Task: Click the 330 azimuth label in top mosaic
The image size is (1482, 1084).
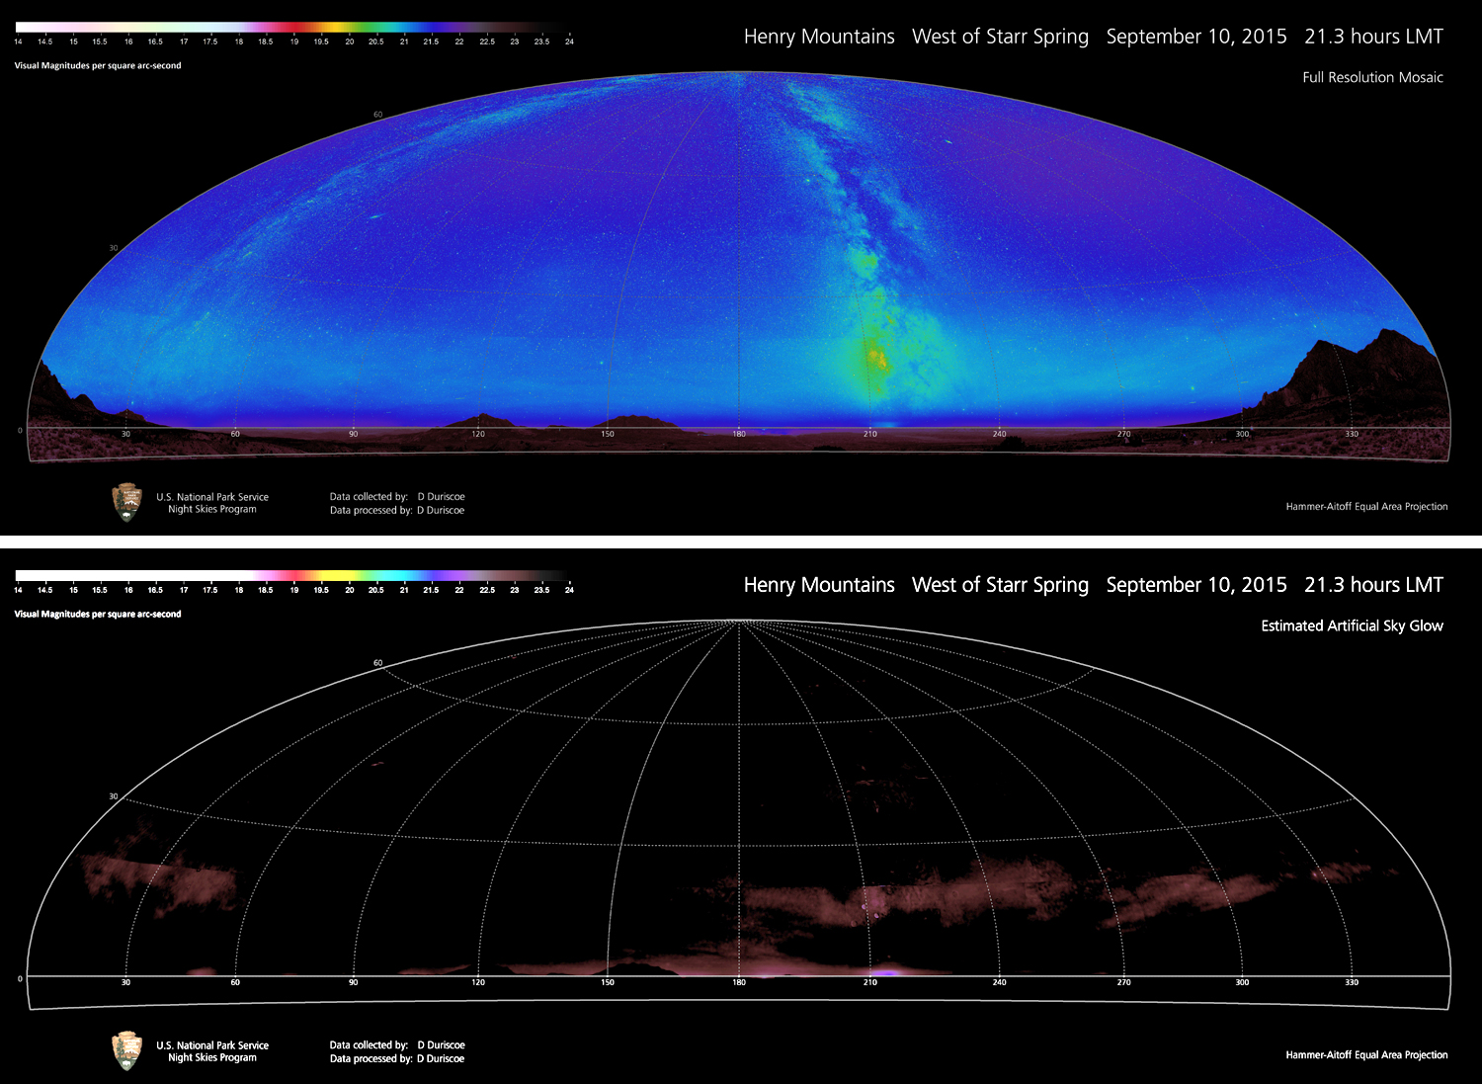Action: 1352,434
